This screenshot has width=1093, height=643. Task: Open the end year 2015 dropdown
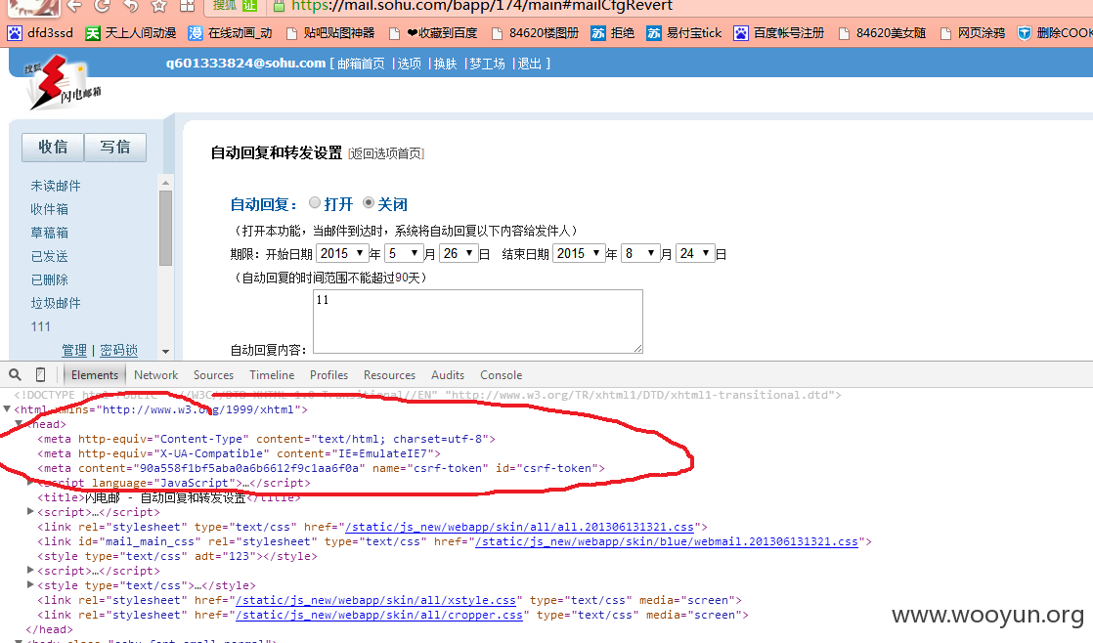579,253
